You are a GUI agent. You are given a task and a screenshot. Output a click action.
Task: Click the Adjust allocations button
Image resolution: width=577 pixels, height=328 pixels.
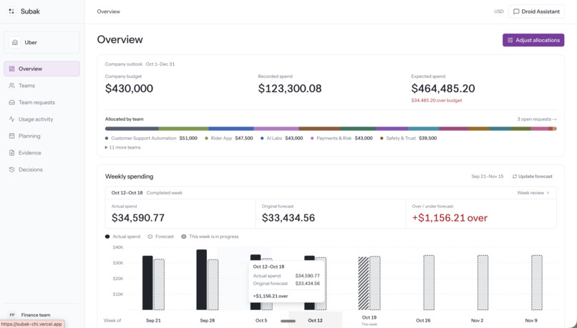(x=533, y=40)
